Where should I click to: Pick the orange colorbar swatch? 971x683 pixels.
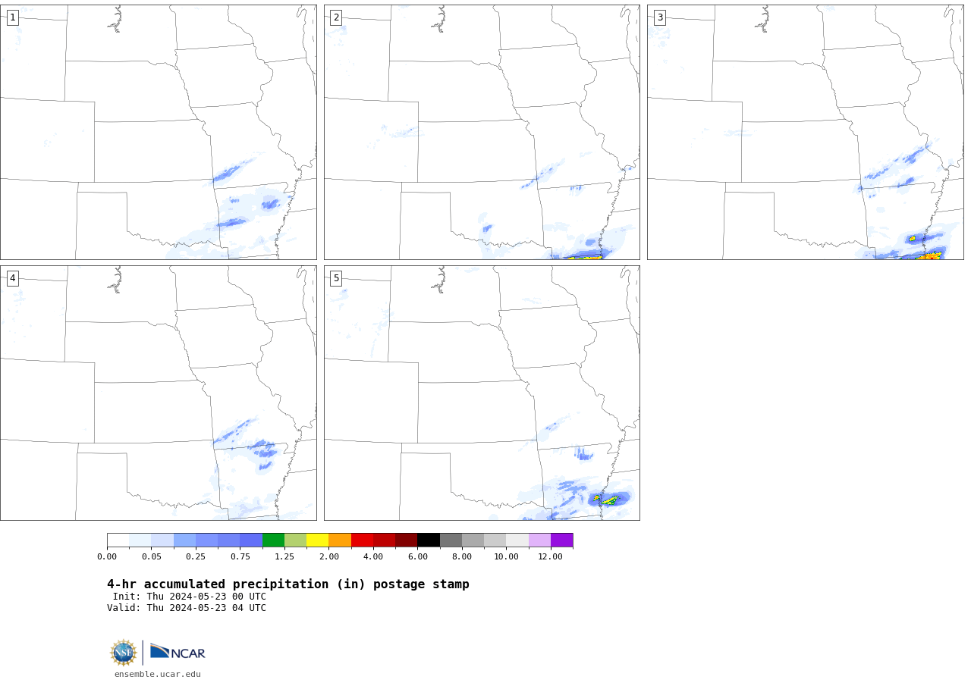[x=340, y=540]
